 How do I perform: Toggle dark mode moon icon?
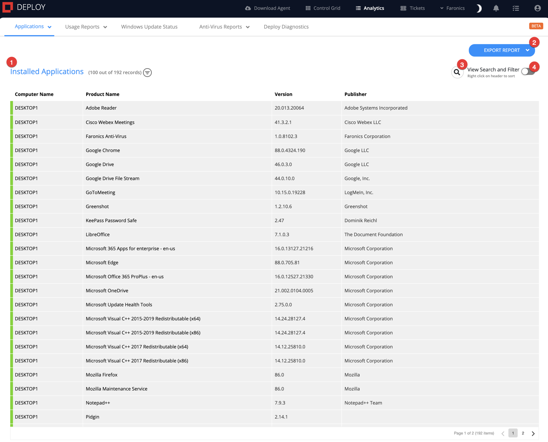pos(479,8)
